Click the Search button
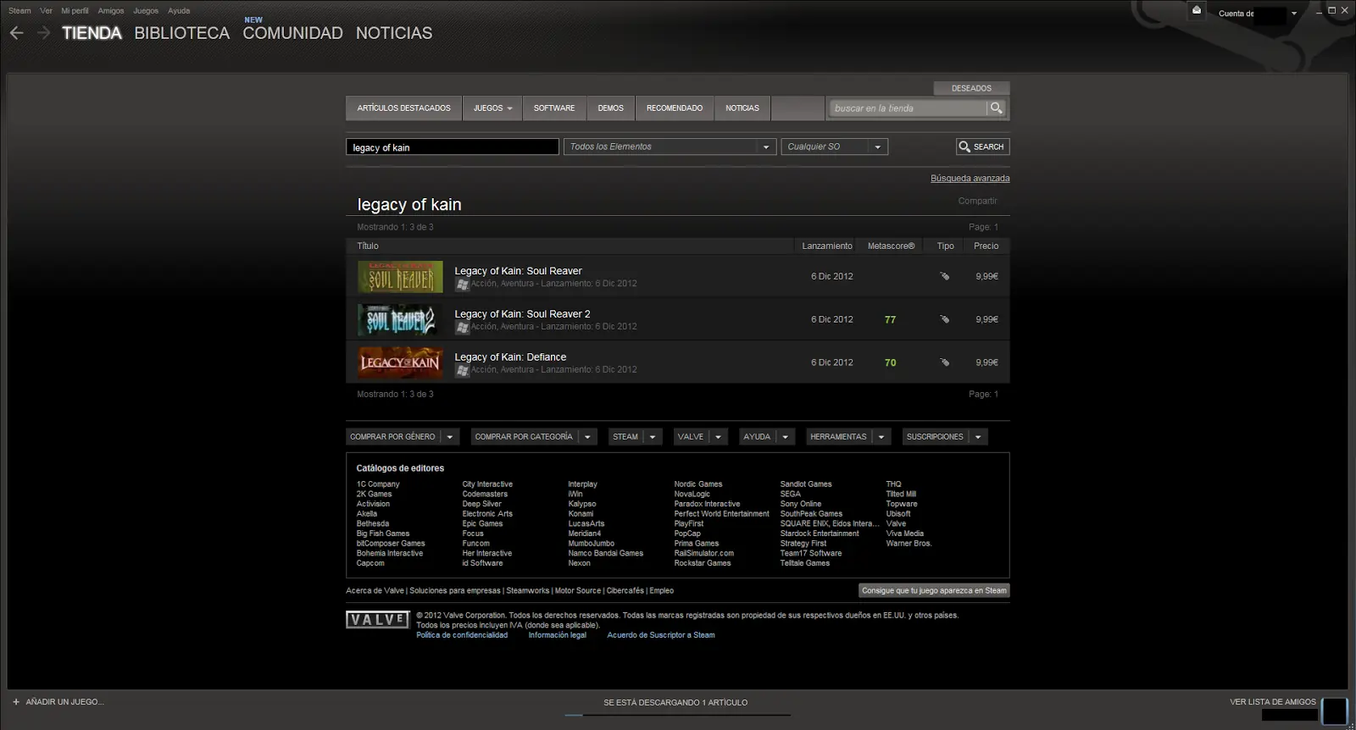The height and width of the screenshot is (730, 1356). 982,147
